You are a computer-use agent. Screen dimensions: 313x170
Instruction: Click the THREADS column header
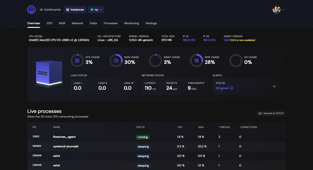point(224,127)
